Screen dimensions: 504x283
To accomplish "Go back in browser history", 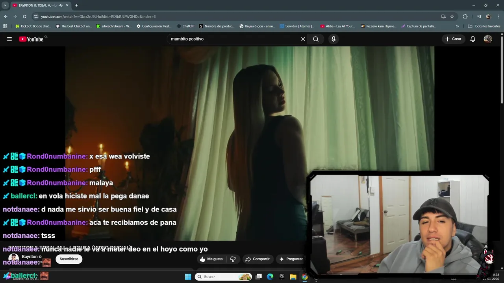I will (x=6, y=17).
